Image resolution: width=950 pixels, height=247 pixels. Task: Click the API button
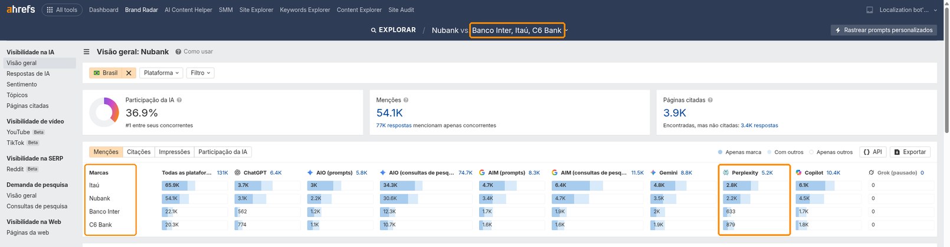pyautogui.click(x=873, y=152)
